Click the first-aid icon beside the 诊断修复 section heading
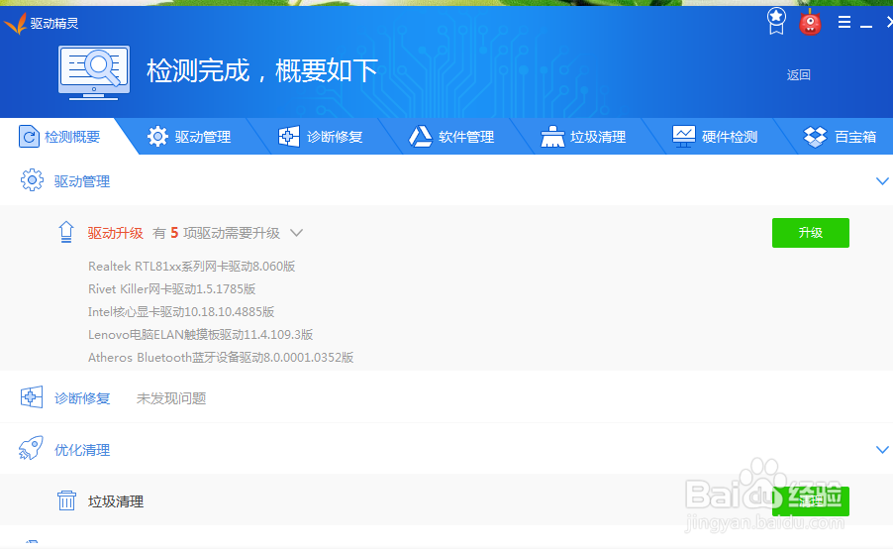 coord(32,397)
